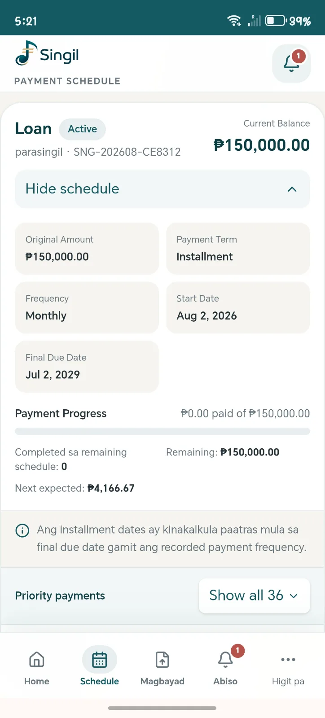Screen dimensions: 325x718
Task: Open Higit pa three-dots menu
Action: point(288,660)
